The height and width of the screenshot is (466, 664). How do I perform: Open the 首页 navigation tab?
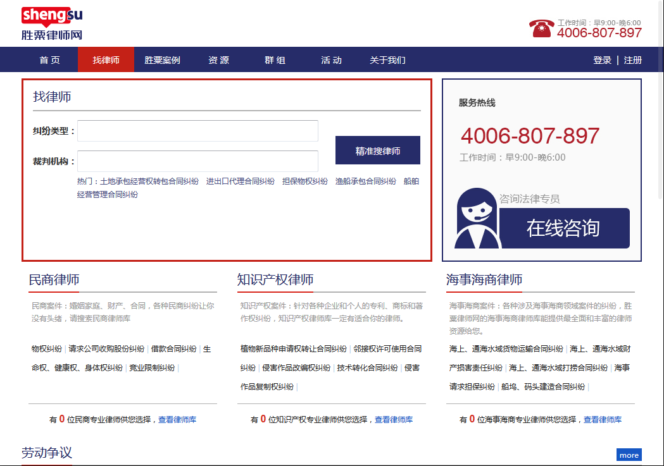(50, 60)
